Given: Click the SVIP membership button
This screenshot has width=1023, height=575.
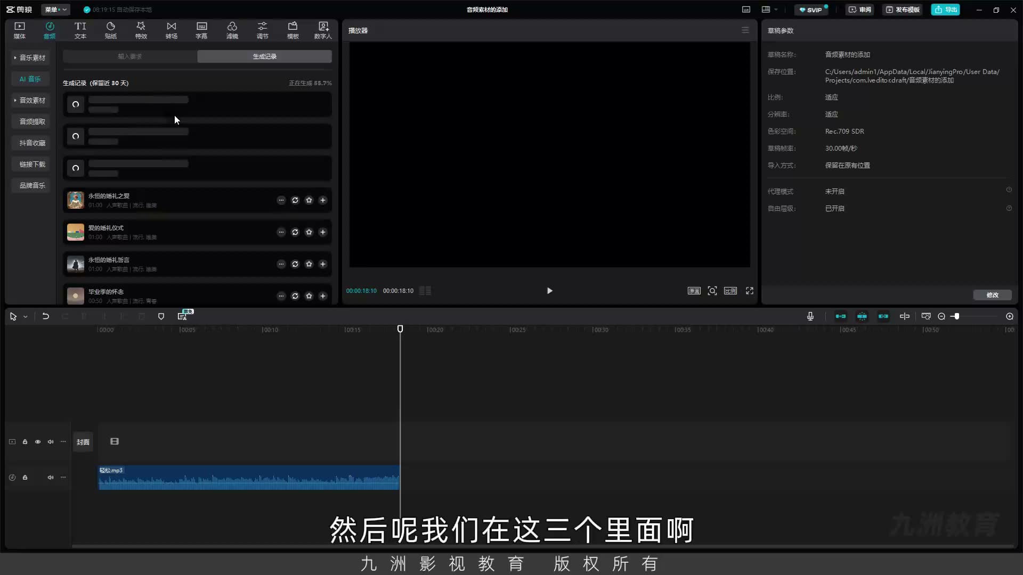Looking at the screenshot, I should [x=811, y=10].
